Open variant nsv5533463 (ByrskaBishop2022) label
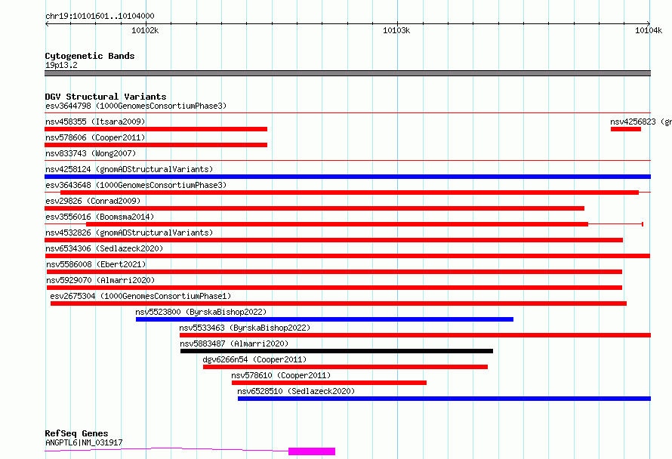This screenshot has width=672, height=459. [x=245, y=328]
